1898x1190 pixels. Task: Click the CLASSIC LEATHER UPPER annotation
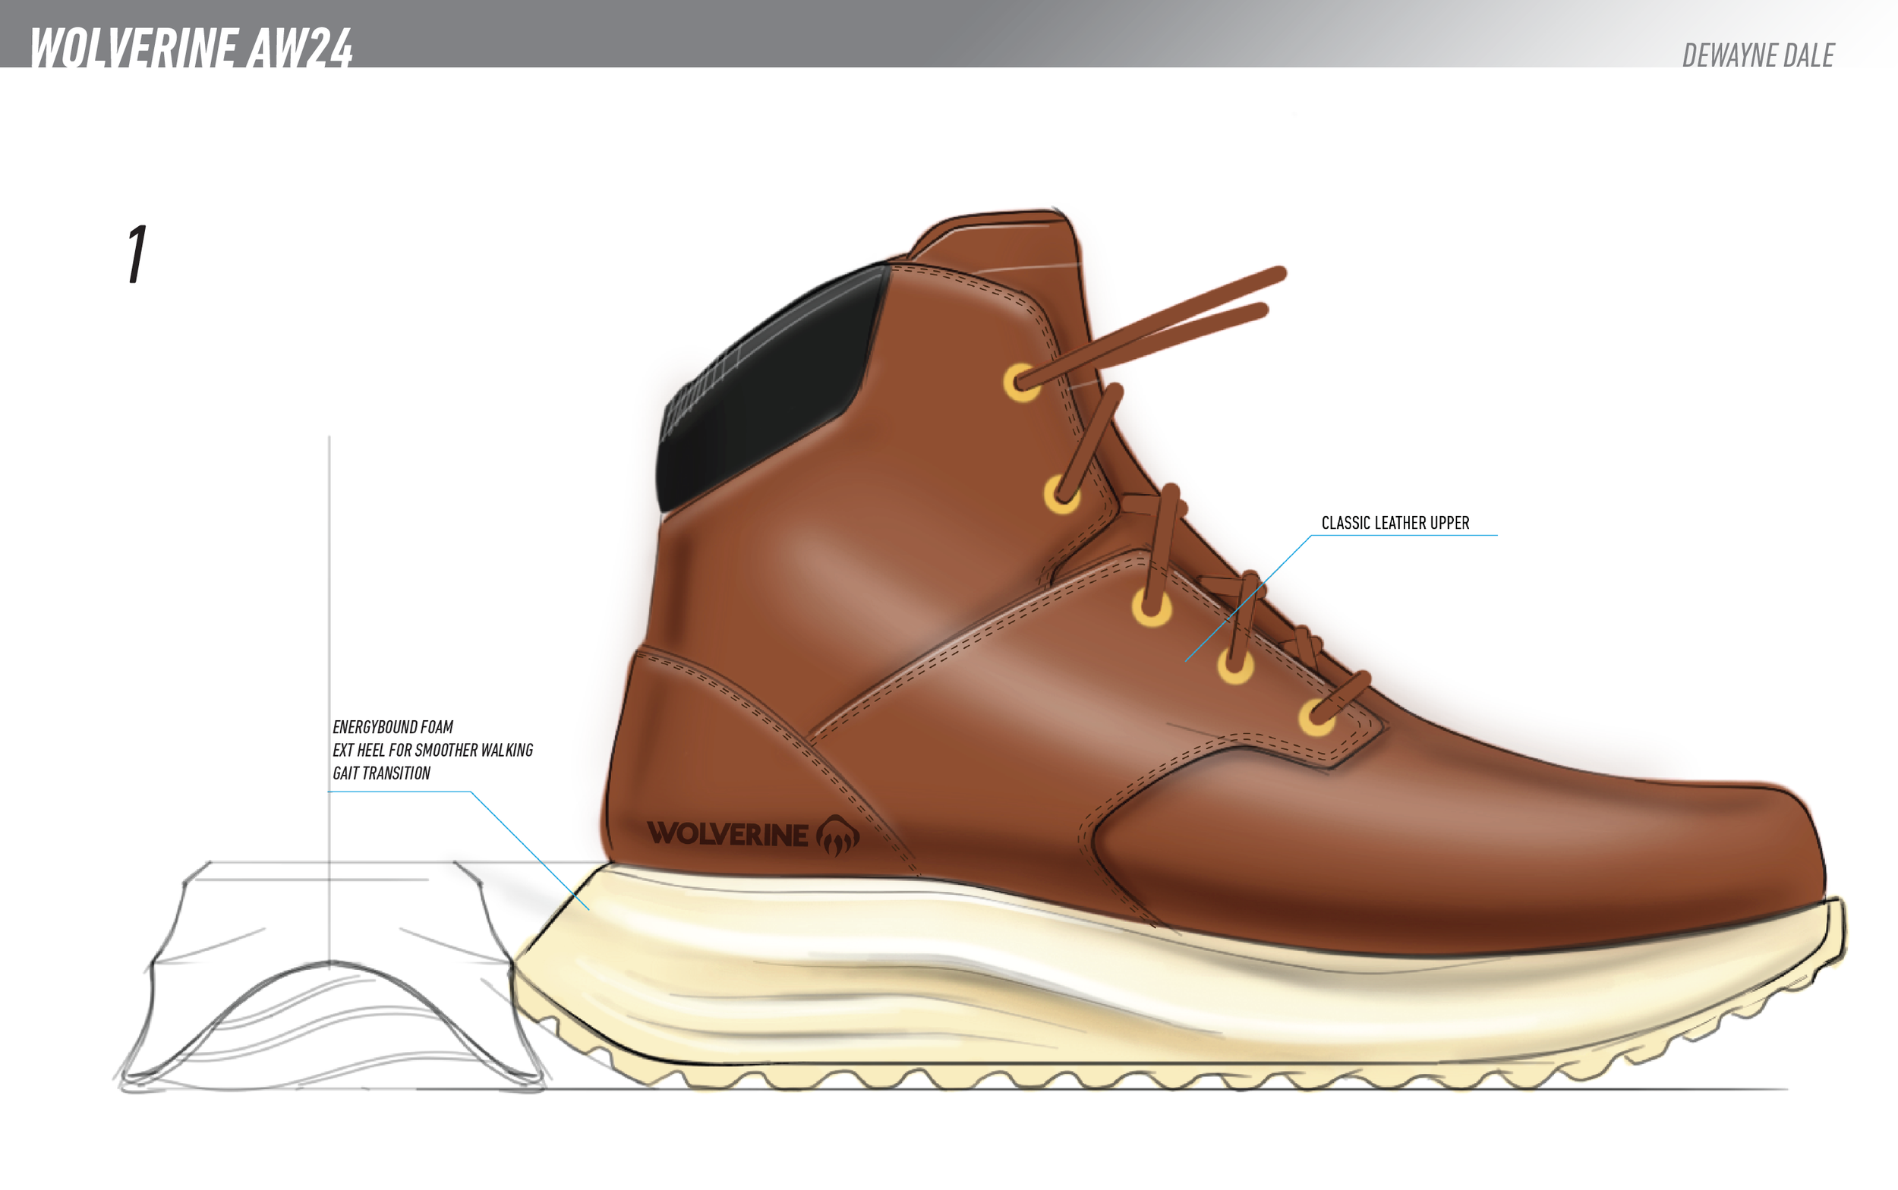(x=1395, y=523)
